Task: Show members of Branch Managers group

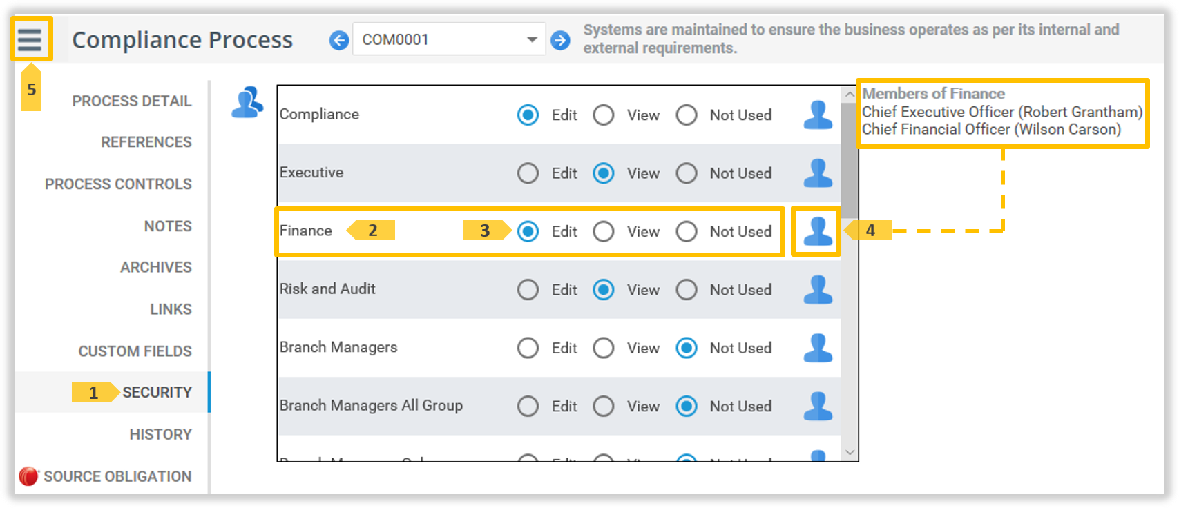Action: [x=818, y=348]
